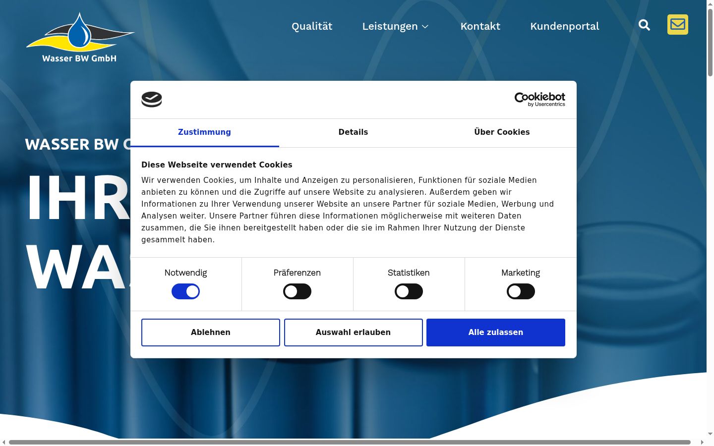Click the 'Statistiken' category label
Screen dimensions: 714x446
409,273
